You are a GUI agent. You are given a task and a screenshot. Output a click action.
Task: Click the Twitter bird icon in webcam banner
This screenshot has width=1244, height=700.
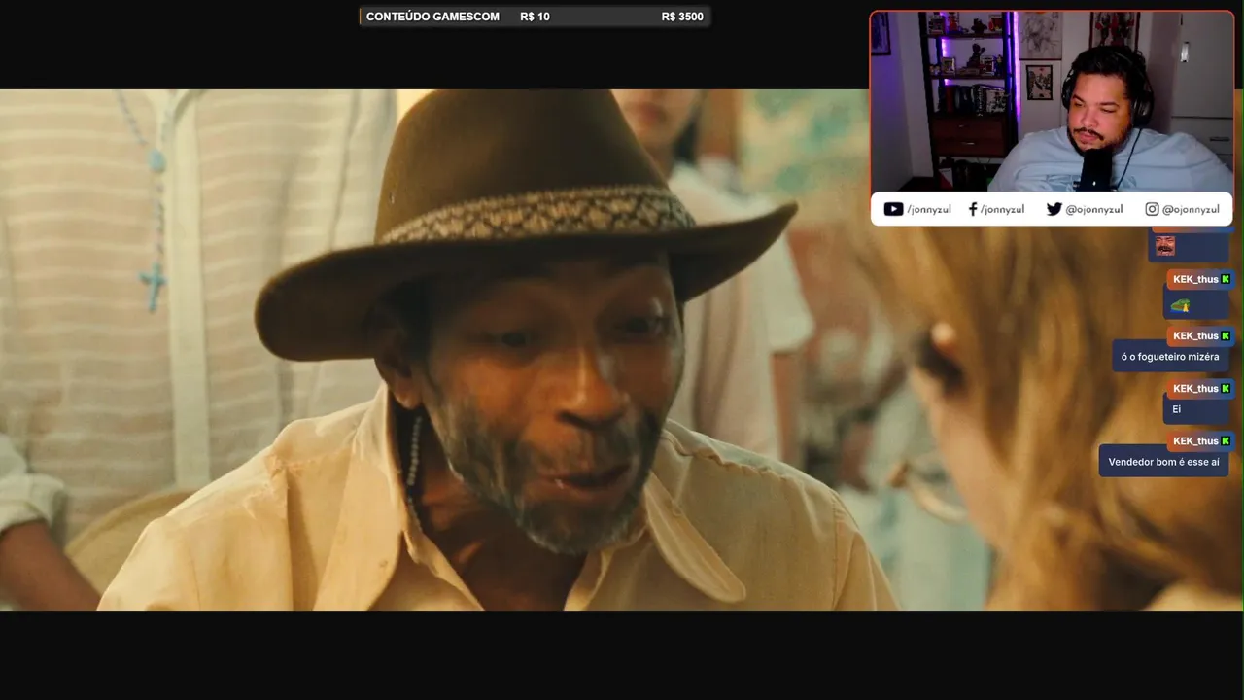coord(1054,209)
